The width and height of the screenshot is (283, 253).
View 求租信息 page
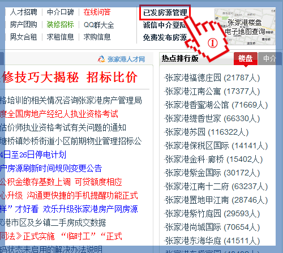tap(61, 37)
